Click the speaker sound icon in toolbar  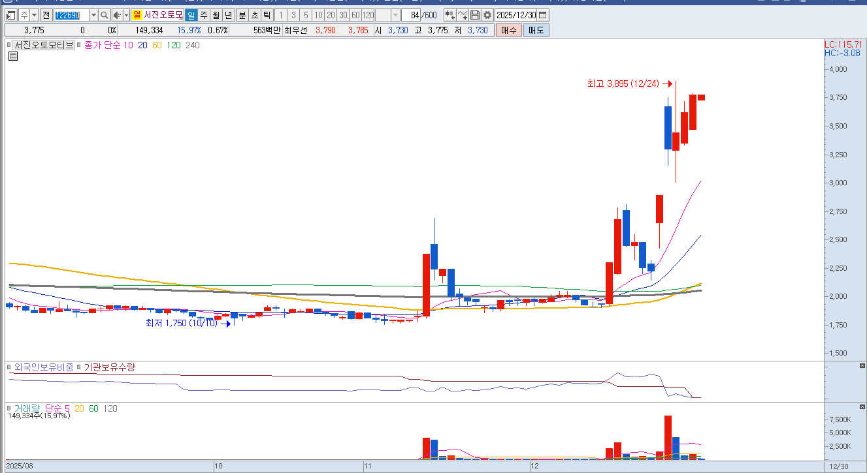(117, 15)
